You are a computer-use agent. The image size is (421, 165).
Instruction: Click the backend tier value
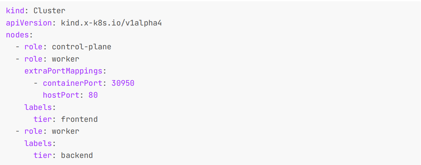(77, 156)
